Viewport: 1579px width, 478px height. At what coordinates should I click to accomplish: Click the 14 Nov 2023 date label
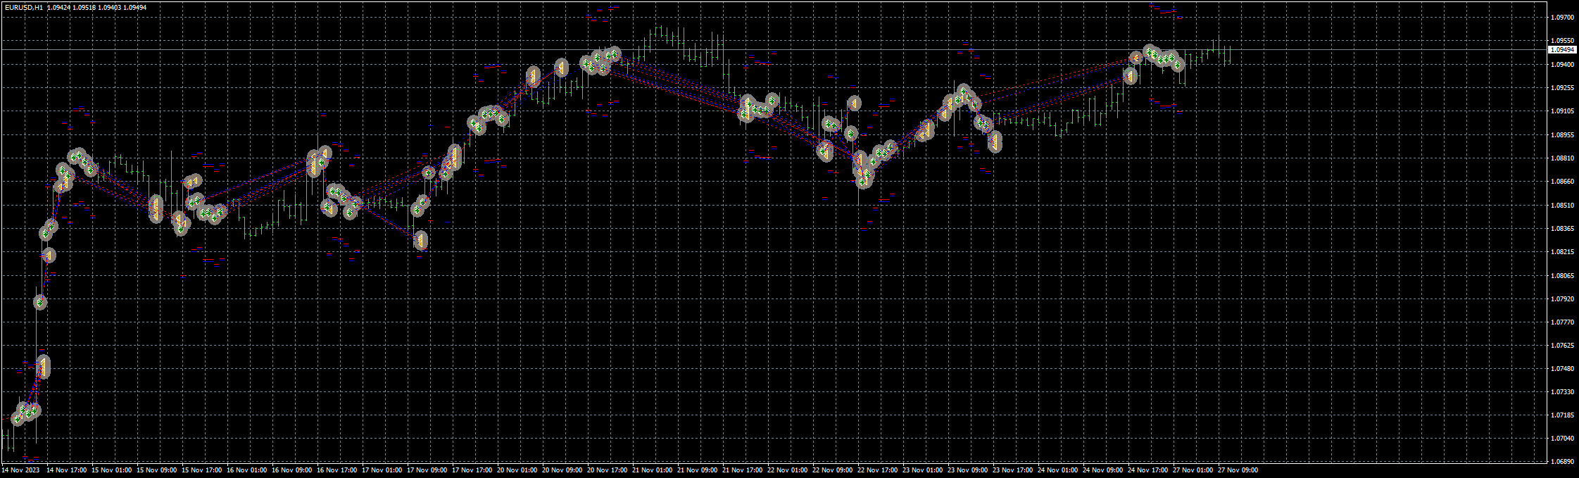coord(20,470)
